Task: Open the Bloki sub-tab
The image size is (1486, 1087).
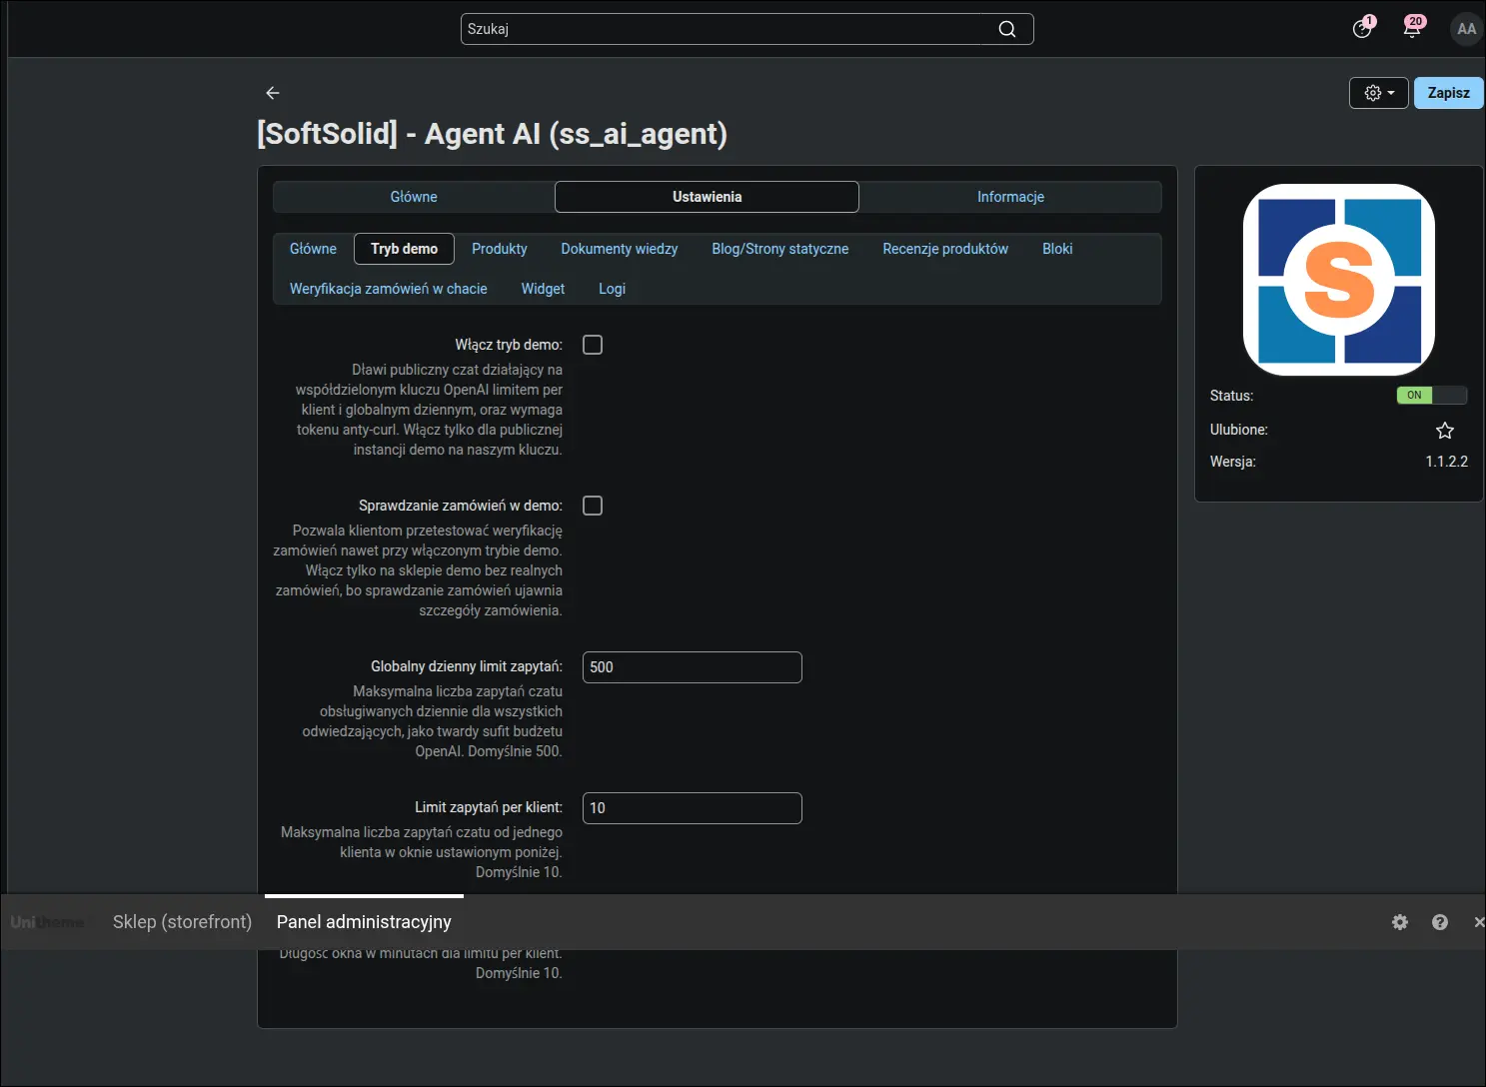Action: [x=1057, y=249]
